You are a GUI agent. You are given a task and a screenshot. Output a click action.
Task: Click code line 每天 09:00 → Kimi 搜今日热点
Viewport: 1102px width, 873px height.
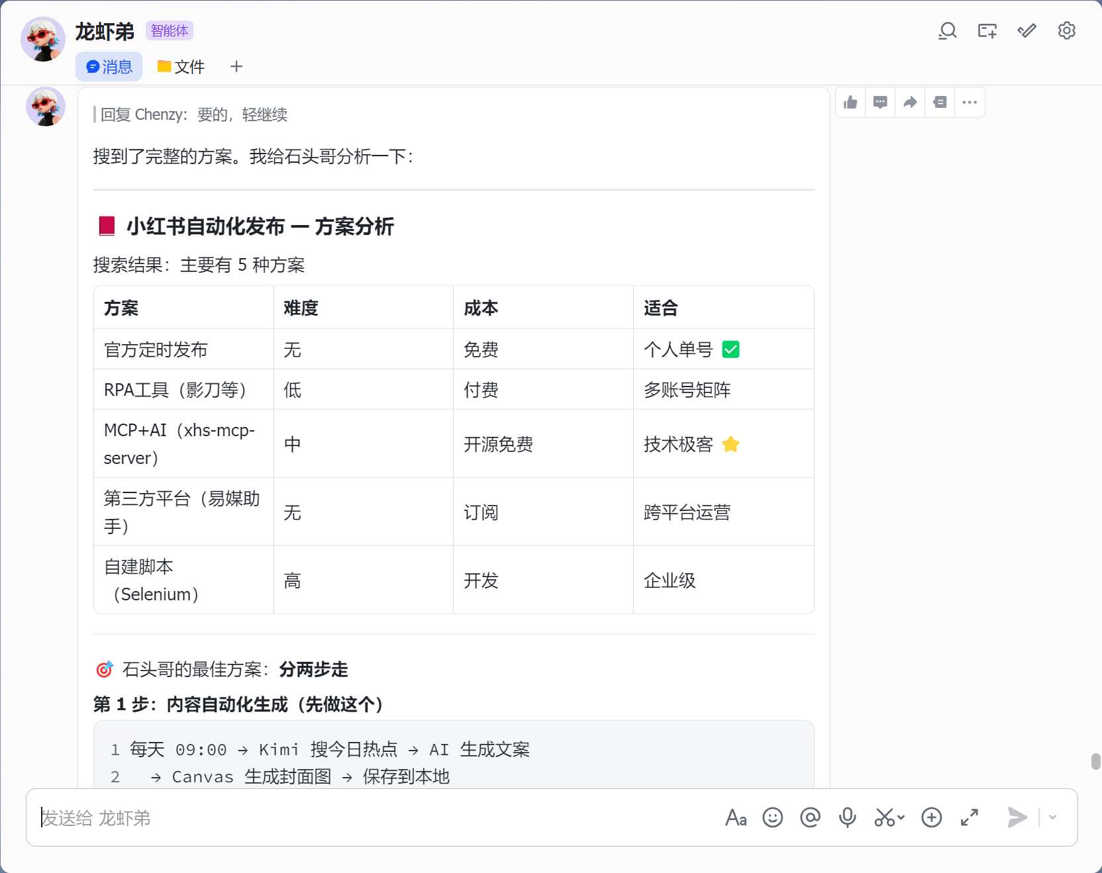click(264, 749)
